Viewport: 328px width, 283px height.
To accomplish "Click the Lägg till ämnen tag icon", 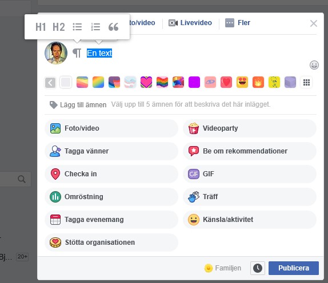I will click(53, 105).
